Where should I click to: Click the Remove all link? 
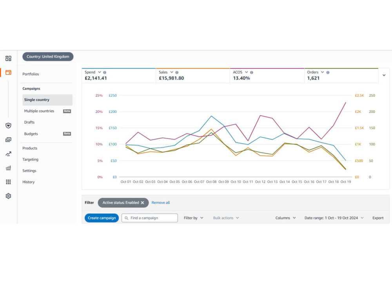point(160,203)
